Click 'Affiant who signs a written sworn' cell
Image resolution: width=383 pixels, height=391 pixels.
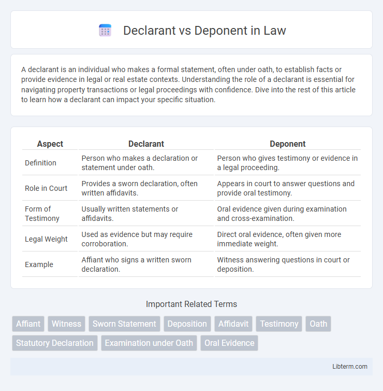point(146,264)
